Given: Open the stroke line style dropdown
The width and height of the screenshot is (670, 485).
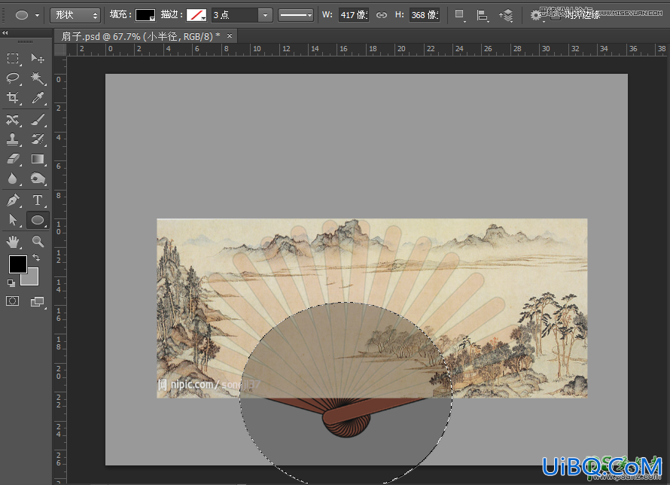Looking at the screenshot, I should click(296, 15).
